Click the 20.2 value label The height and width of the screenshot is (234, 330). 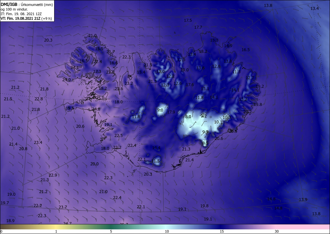[x=247, y=112]
